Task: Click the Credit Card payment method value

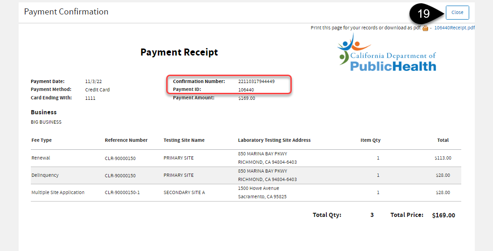Action: pos(98,90)
